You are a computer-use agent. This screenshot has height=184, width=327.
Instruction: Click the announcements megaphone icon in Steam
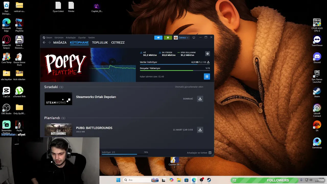coord(158,38)
